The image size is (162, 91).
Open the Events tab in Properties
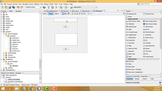[145, 79]
